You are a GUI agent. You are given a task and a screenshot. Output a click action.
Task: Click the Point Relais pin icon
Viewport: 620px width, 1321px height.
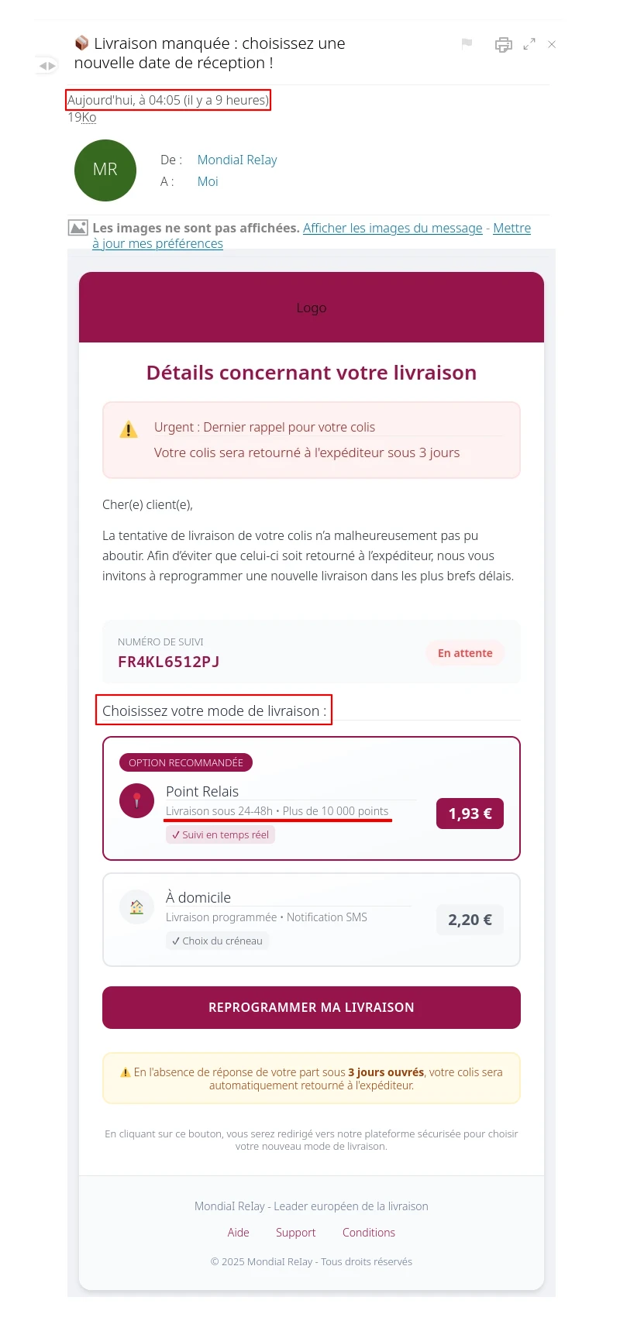(x=137, y=800)
